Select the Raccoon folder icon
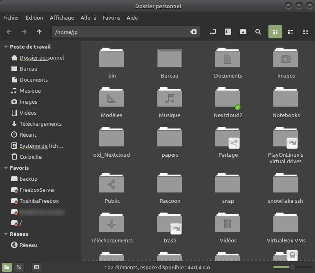 point(170,183)
